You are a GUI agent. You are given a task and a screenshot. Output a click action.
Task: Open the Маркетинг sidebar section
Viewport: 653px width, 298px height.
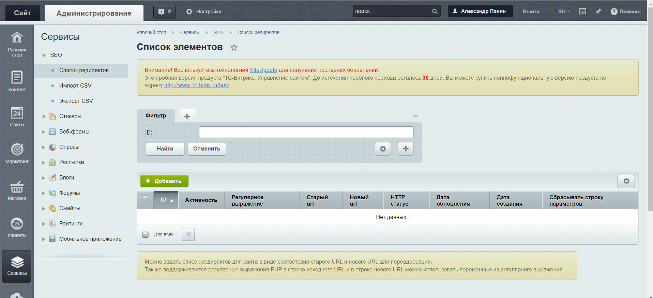17,153
